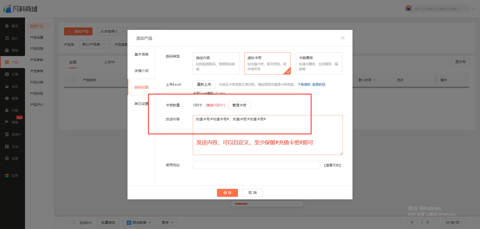Open 产品评价 submenu item
The width and height of the screenshot is (480, 229).
(x=37, y=105)
